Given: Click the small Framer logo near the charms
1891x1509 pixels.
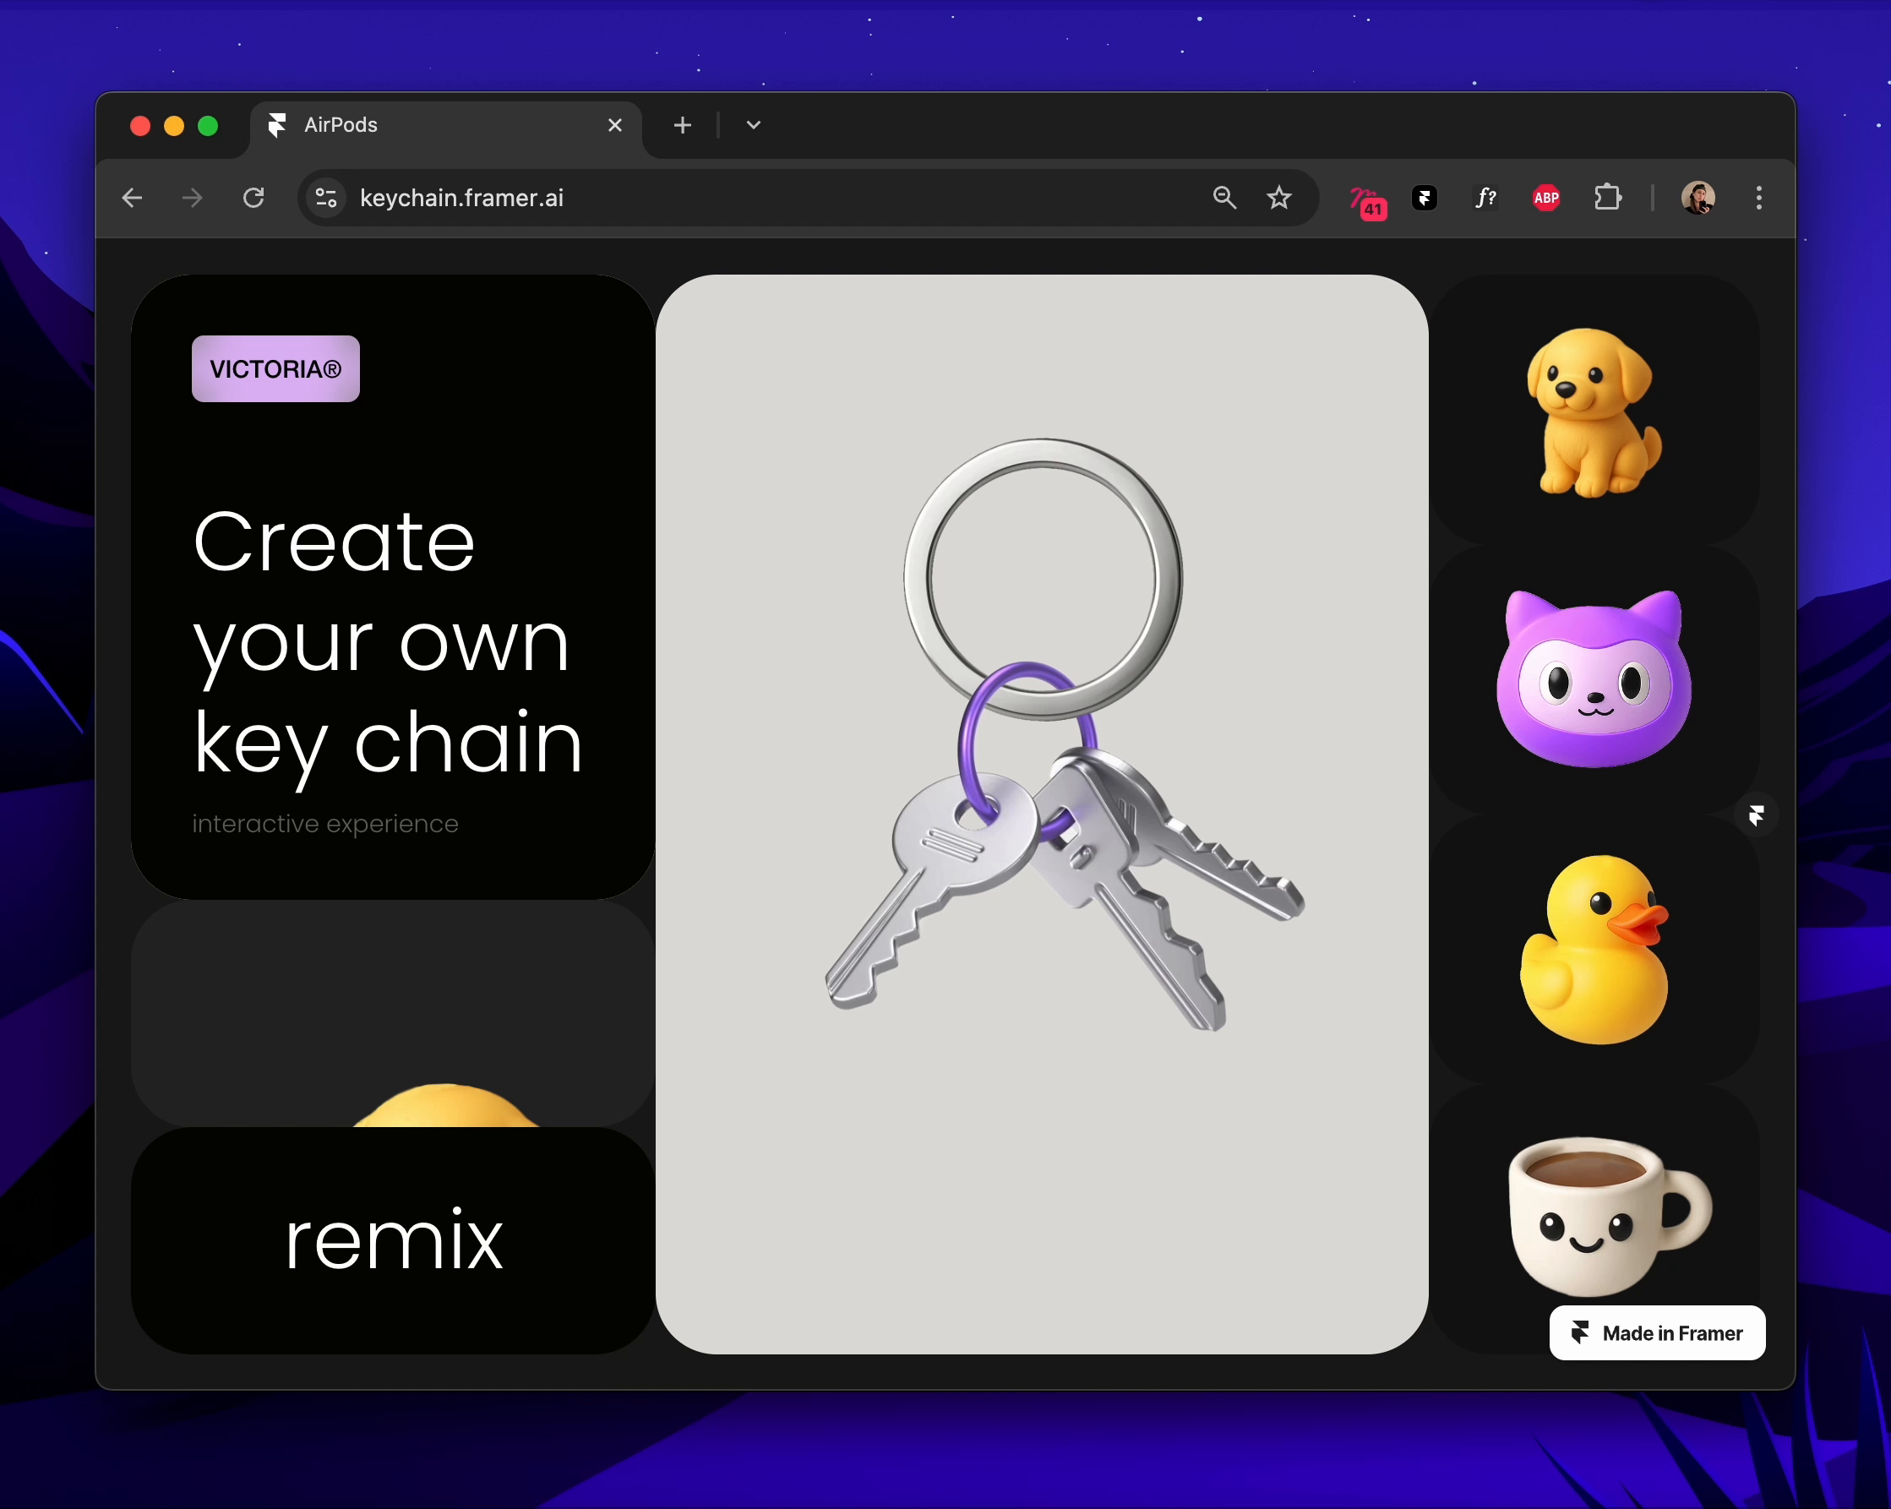Looking at the screenshot, I should coord(1757,815).
